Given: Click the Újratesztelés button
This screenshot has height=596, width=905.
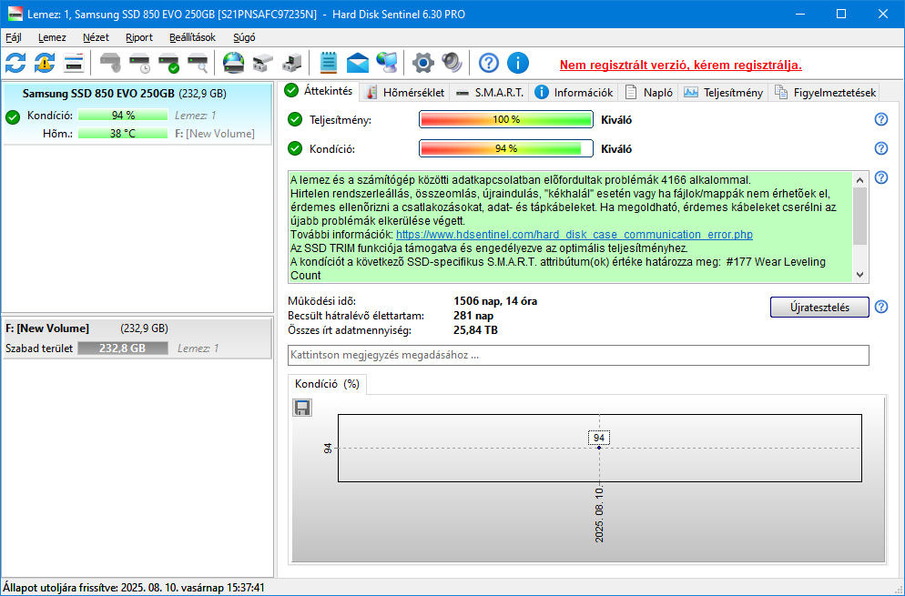Looking at the screenshot, I should pos(819,308).
